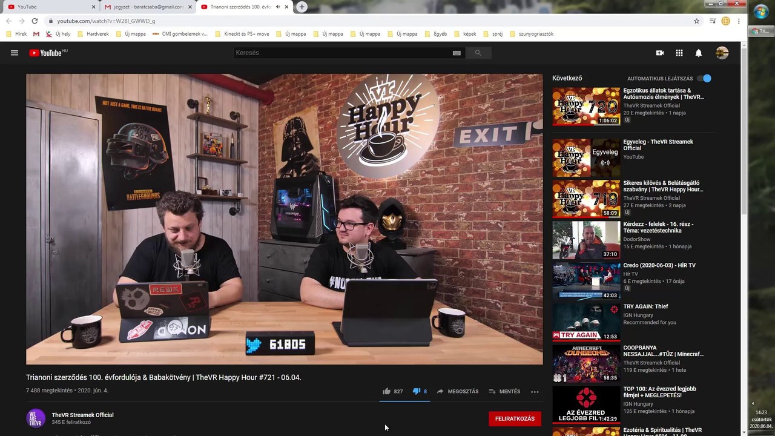The width and height of the screenshot is (775, 436).
Task: Open the Minecraft Dungeons thumbnail
Action: pos(586,363)
